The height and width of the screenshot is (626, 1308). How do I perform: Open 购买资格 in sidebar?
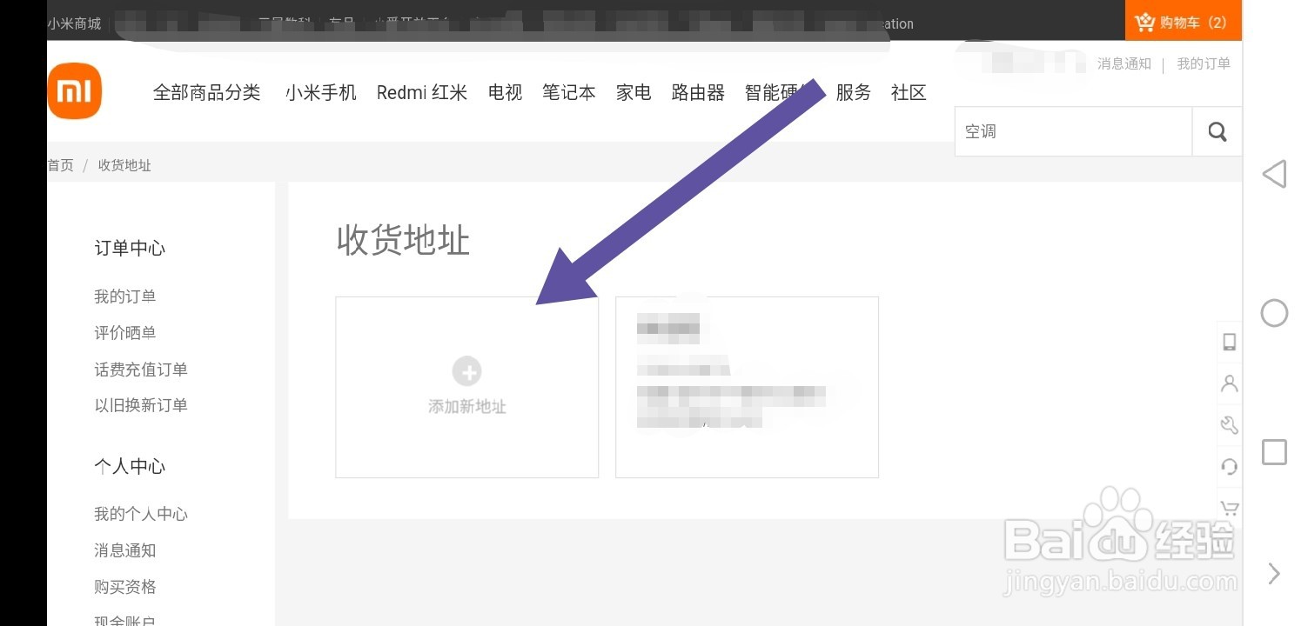[x=125, y=587]
